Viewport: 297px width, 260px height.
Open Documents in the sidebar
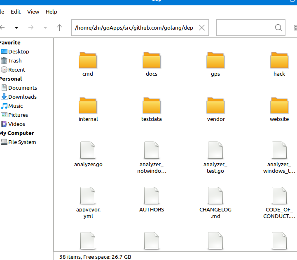point(19,88)
